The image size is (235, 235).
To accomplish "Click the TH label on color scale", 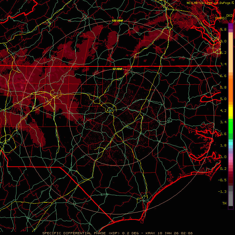I will pos(224,203).
